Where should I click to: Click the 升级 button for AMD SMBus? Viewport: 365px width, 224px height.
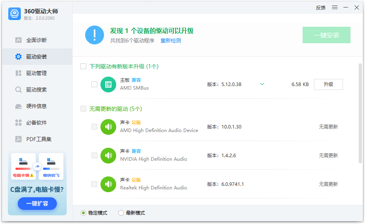pyautogui.click(x=328, y=84)
